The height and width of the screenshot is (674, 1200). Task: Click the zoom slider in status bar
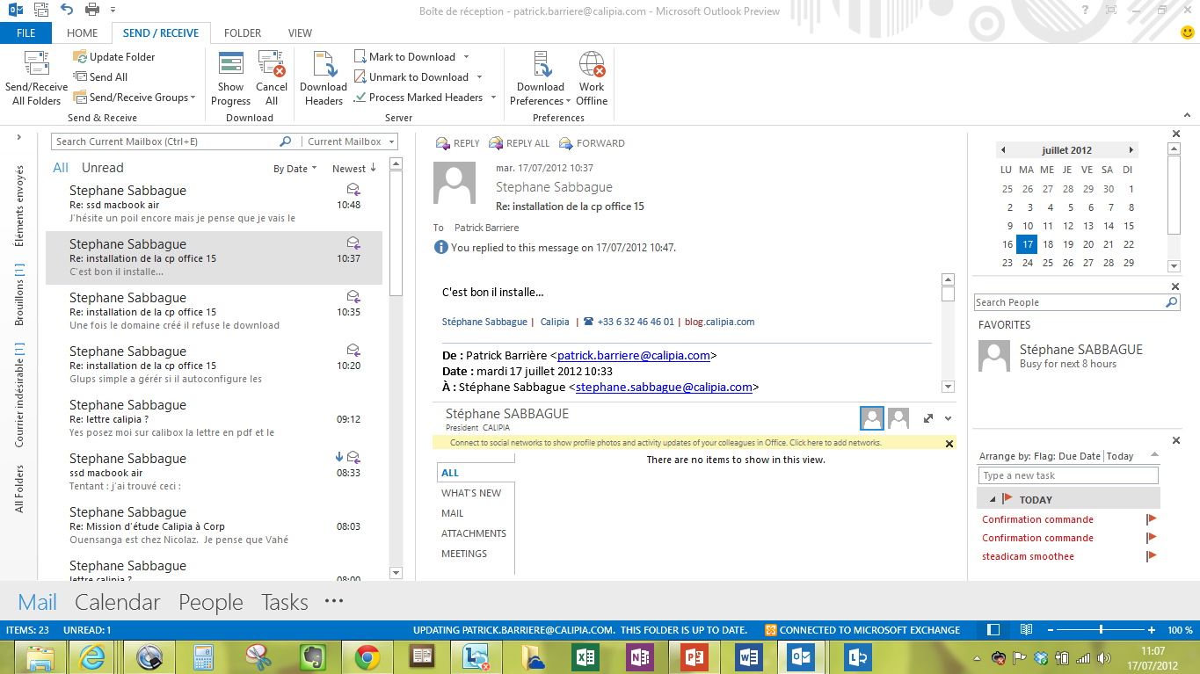(1102, 630)
